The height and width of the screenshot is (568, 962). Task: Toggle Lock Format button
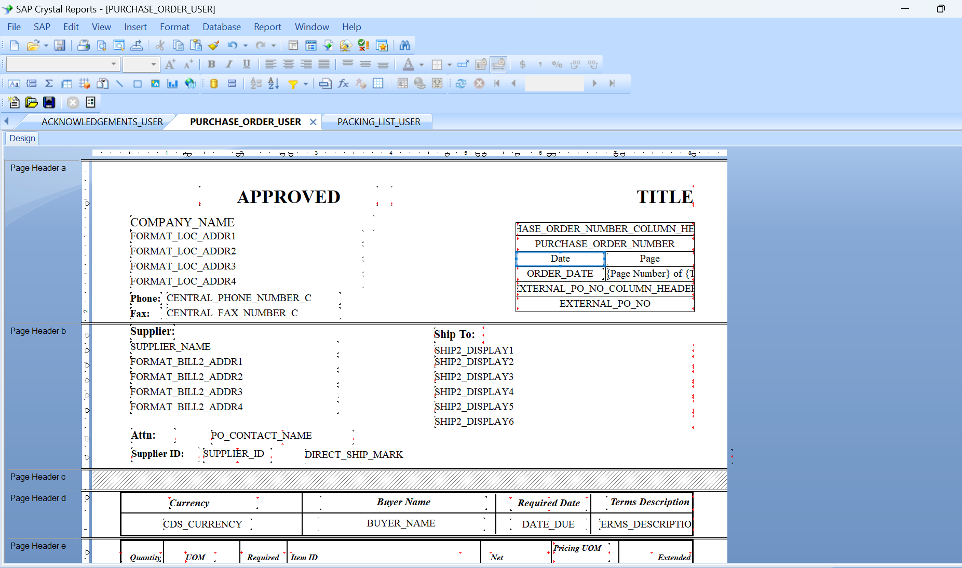click(x=481, y=64)
